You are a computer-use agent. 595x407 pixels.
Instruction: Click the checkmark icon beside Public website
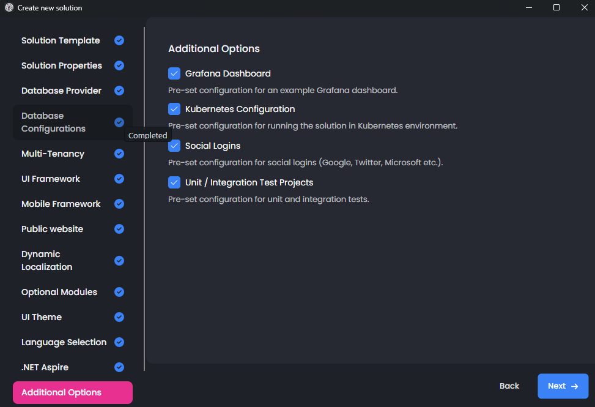[x=119, y=229]
